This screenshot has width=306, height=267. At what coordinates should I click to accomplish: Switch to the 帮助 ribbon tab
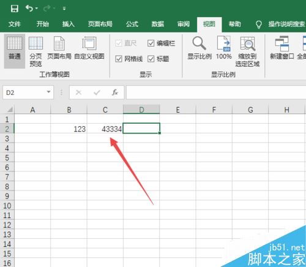pos(235,24)
